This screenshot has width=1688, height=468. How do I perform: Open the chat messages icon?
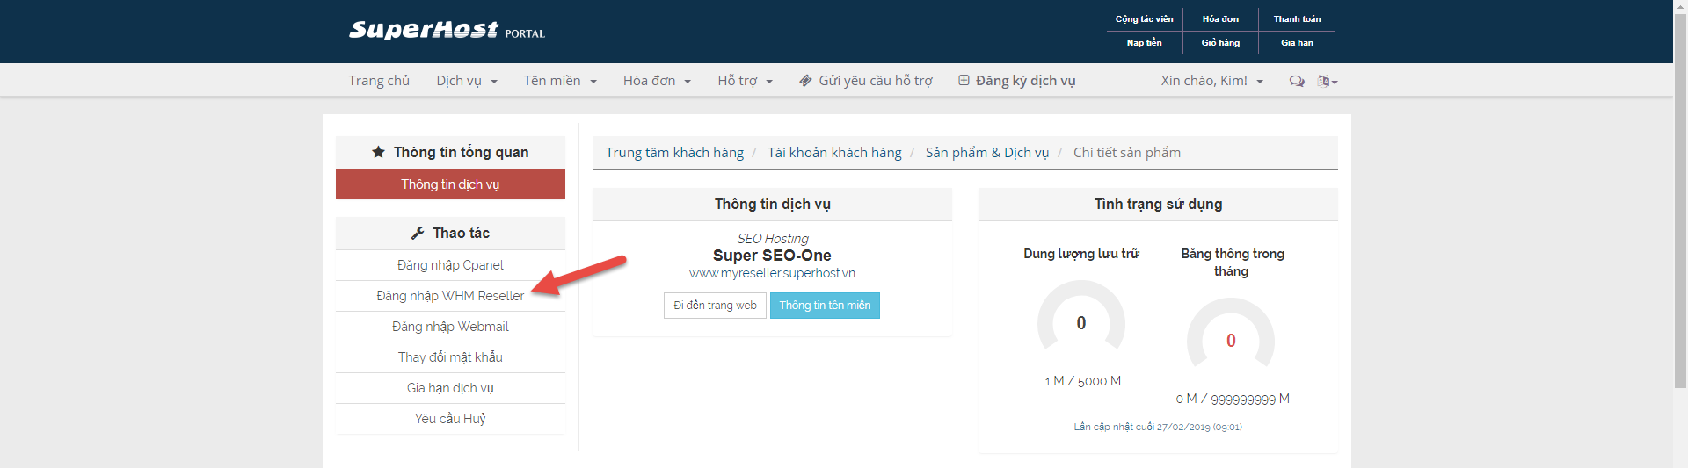pos(1296,81)
